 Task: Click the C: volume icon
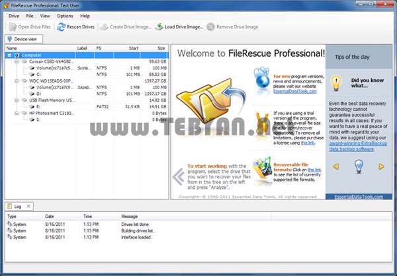(32, 75)
